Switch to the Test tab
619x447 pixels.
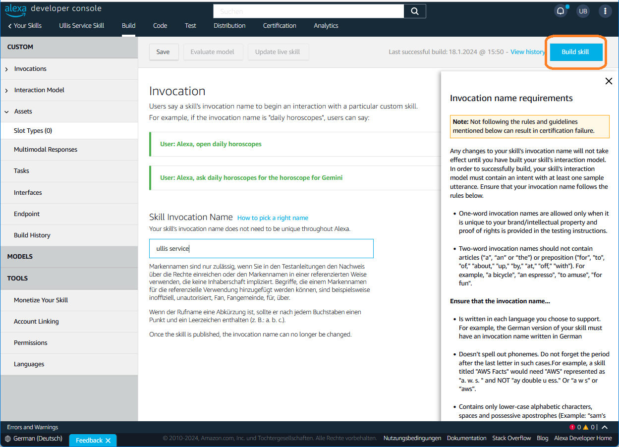point(190,26)
